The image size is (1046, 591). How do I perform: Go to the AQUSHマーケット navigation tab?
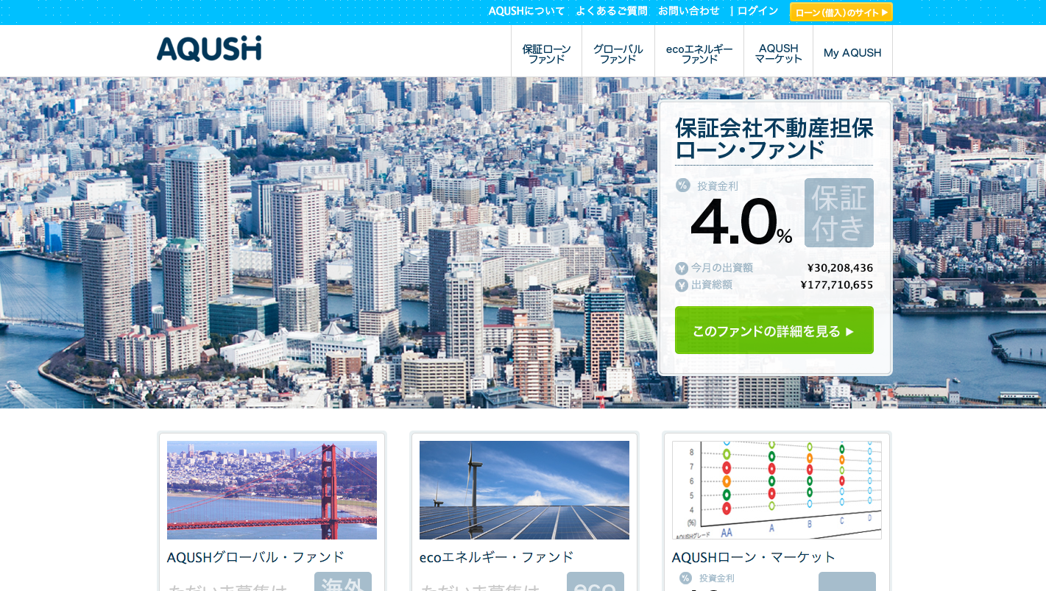[778, 53]
